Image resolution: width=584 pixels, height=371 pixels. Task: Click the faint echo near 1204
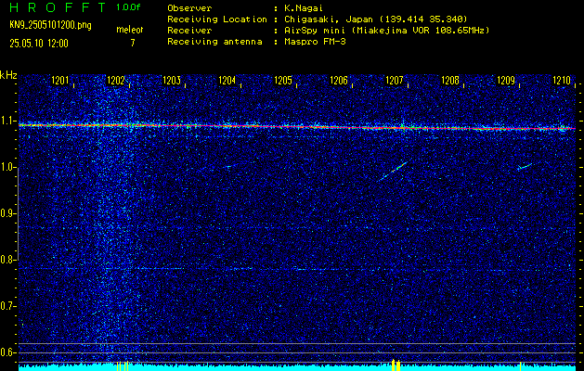click(228, 167)
